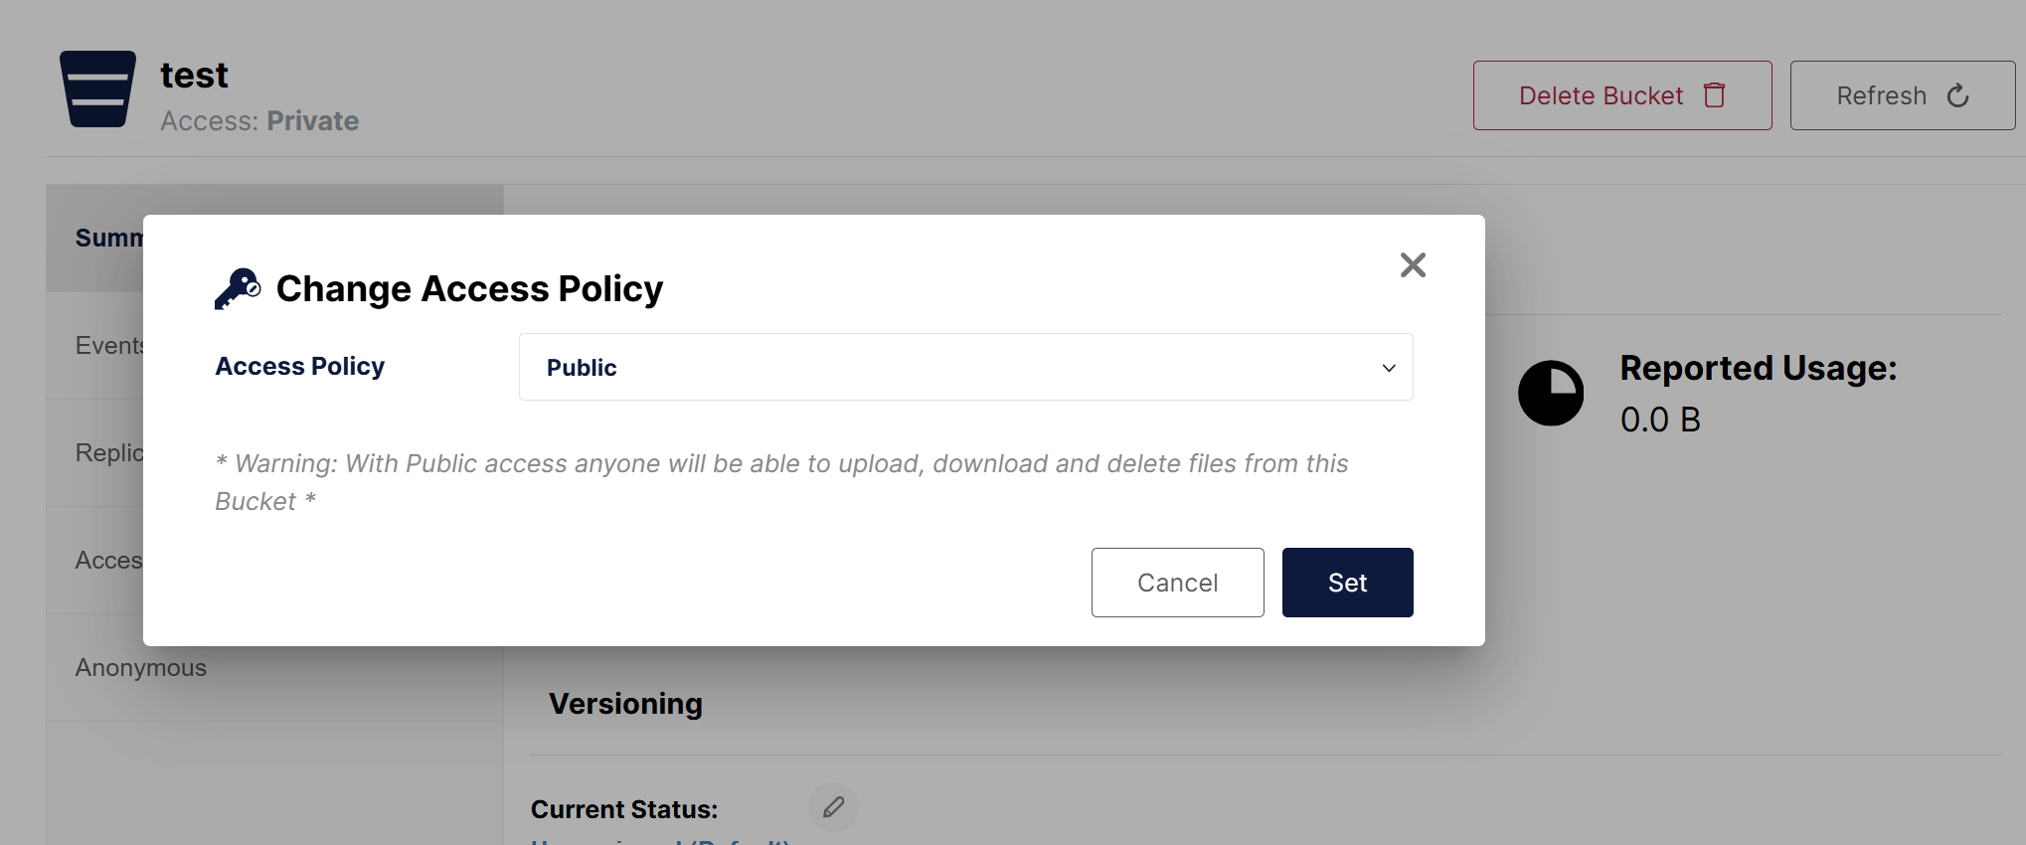
Task: Click the bucket name test
Action: 194,76
